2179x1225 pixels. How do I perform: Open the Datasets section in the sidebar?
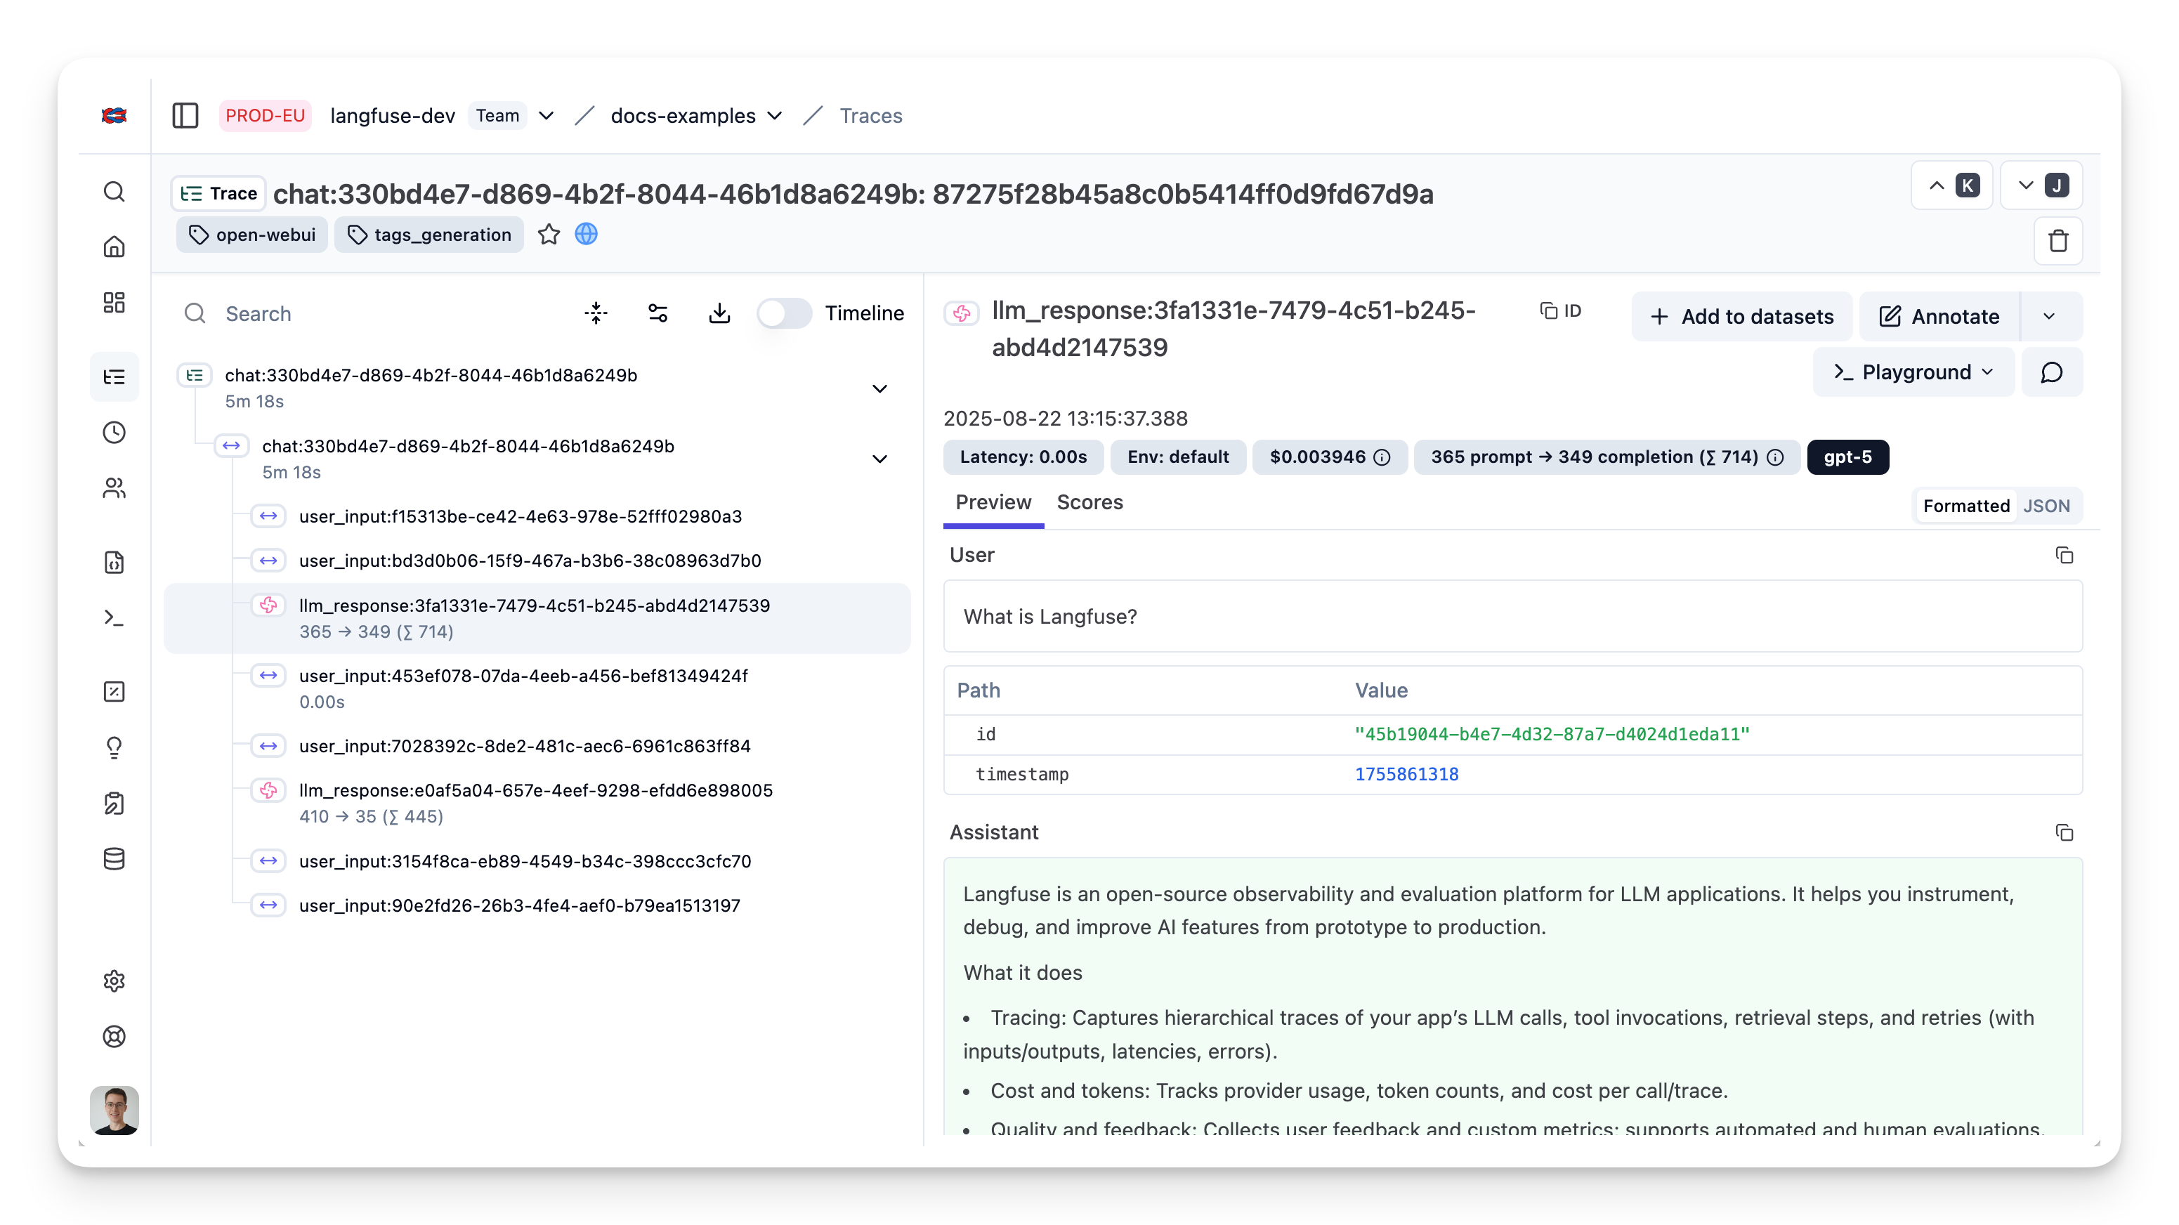point(114,858)
